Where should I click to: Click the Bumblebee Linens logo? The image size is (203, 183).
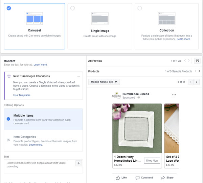tap(116, 96)
